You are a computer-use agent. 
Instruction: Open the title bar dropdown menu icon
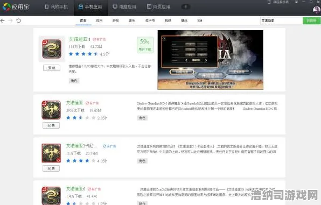click(x=296, y=2)
